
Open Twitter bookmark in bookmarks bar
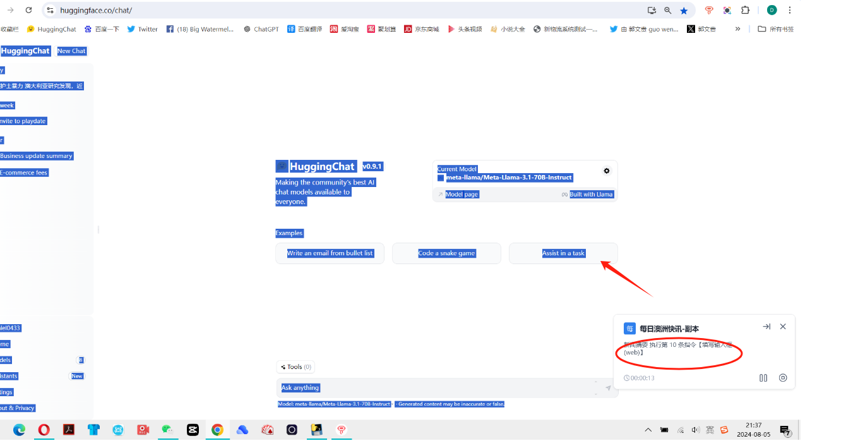click(x=142, y=29)
